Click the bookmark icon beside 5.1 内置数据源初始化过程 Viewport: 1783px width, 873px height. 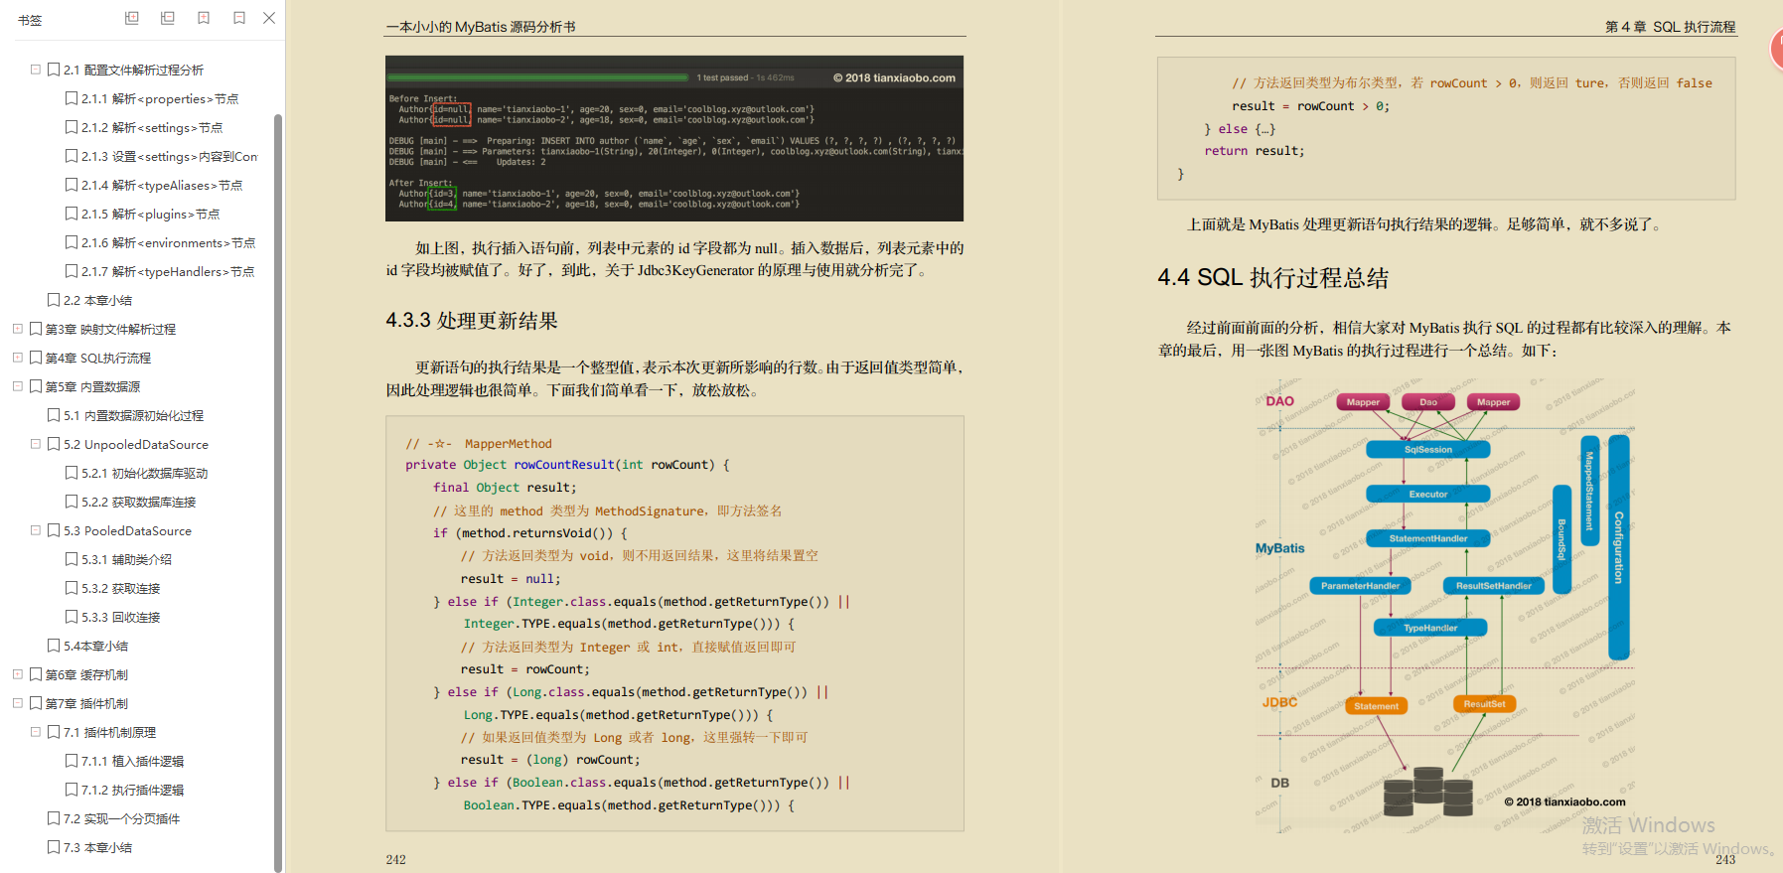(54, 415)
